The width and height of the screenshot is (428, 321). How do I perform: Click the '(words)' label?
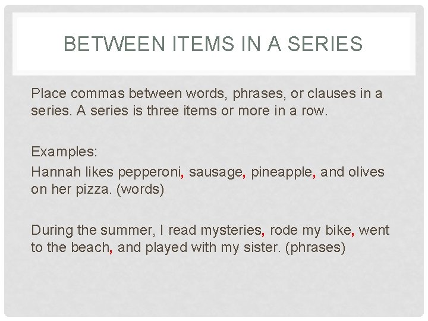(140, 189)
